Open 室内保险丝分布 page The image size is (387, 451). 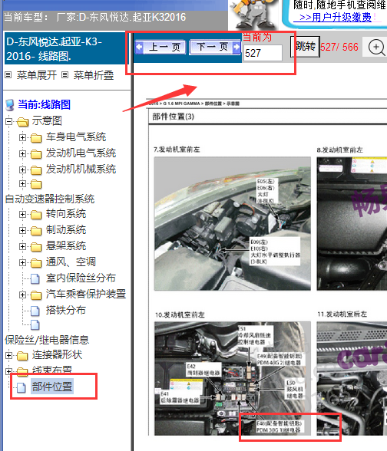(81, 278)
